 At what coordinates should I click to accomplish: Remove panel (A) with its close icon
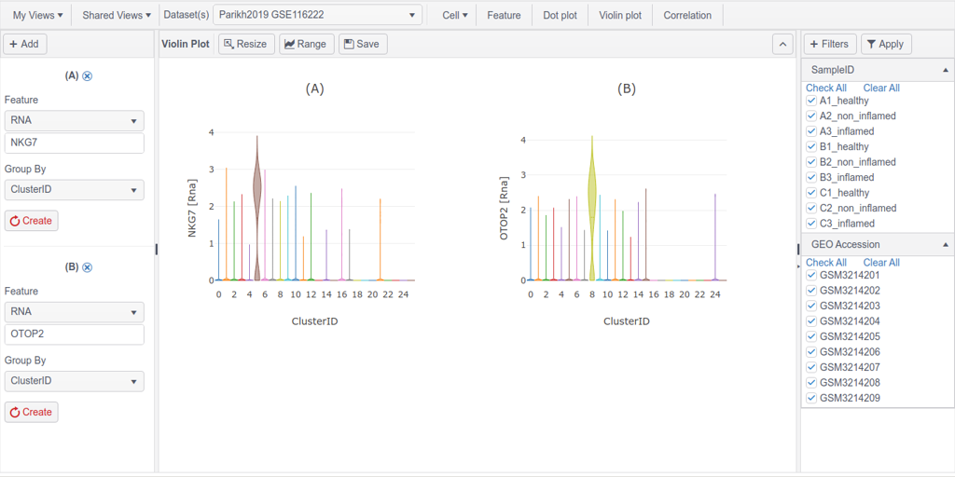(x=87, y=76)
